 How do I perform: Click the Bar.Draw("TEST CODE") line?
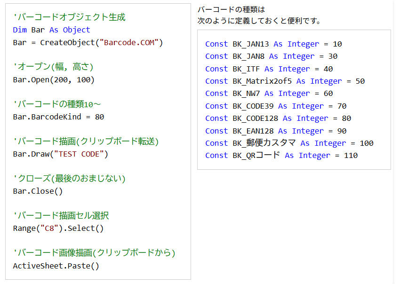(61, 154)
